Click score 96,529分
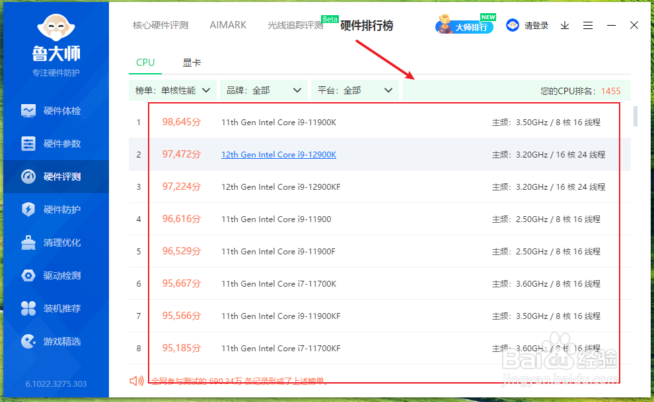The height and width of the screenshot is (402, 654). [182, 251]
